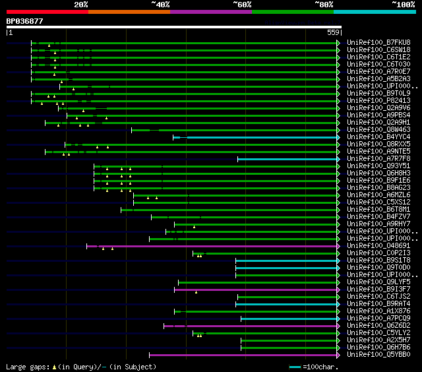Click the cyan arrowhead ending the B9RAT4 row
This screenshot has width=422, height=372.
pyautogui.click(x=338, y=305)
